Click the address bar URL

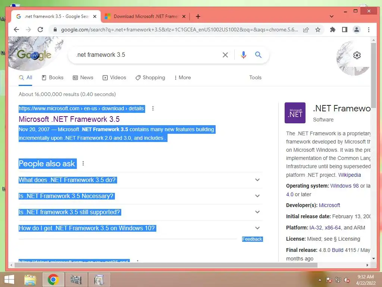click(x=179, y=30)
